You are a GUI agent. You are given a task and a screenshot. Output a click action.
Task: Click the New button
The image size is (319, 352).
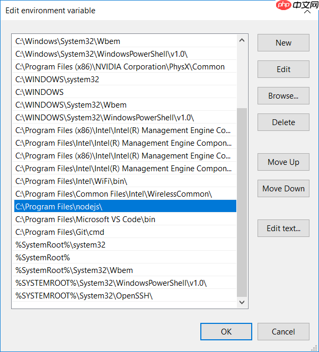point(283,42)
